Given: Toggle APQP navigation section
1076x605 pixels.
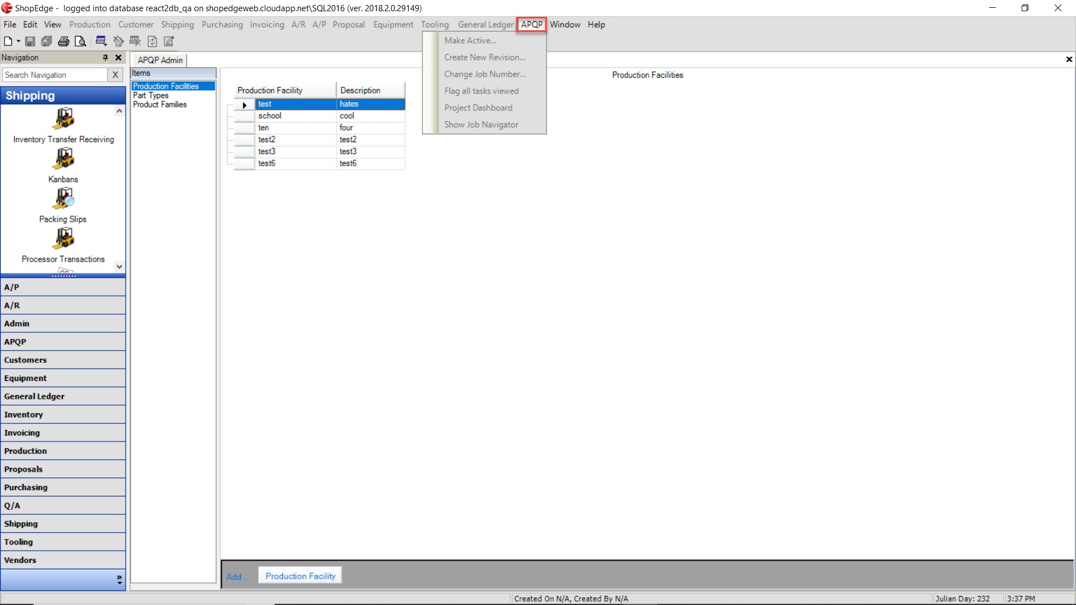Looking at the screenshot, I should 62,341.
